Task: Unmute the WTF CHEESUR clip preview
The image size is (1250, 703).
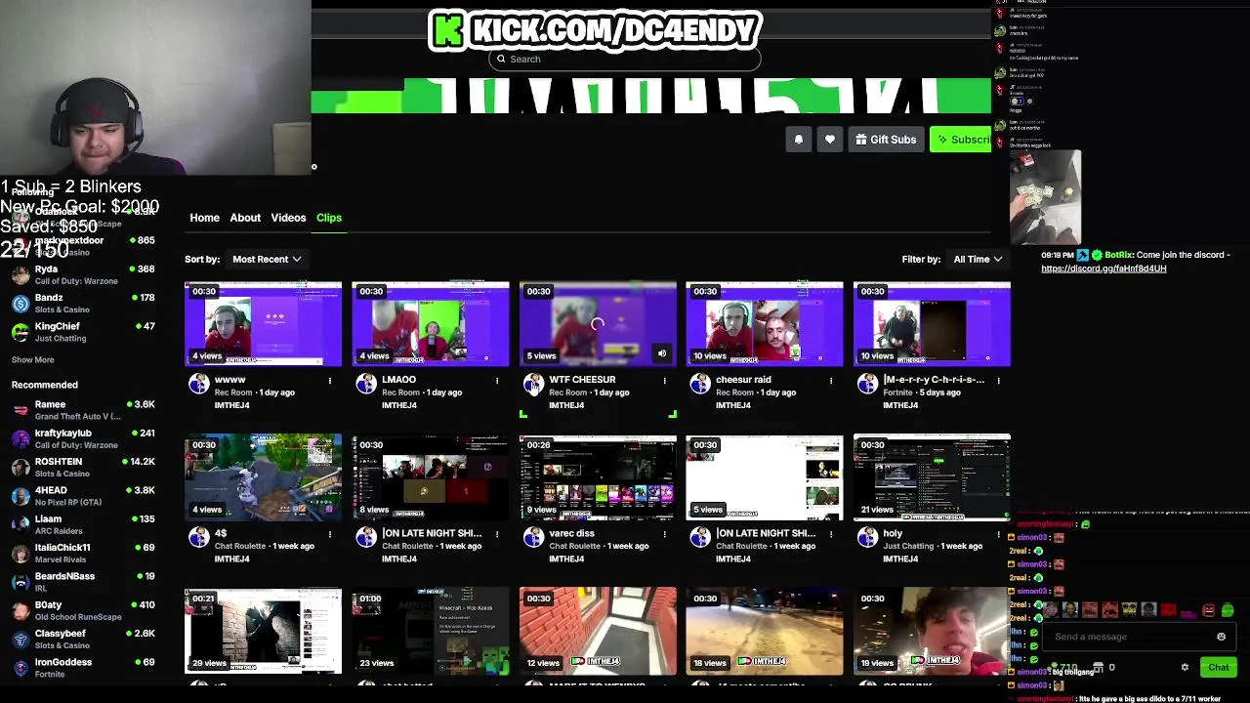Action: click(x=662, y=354)
